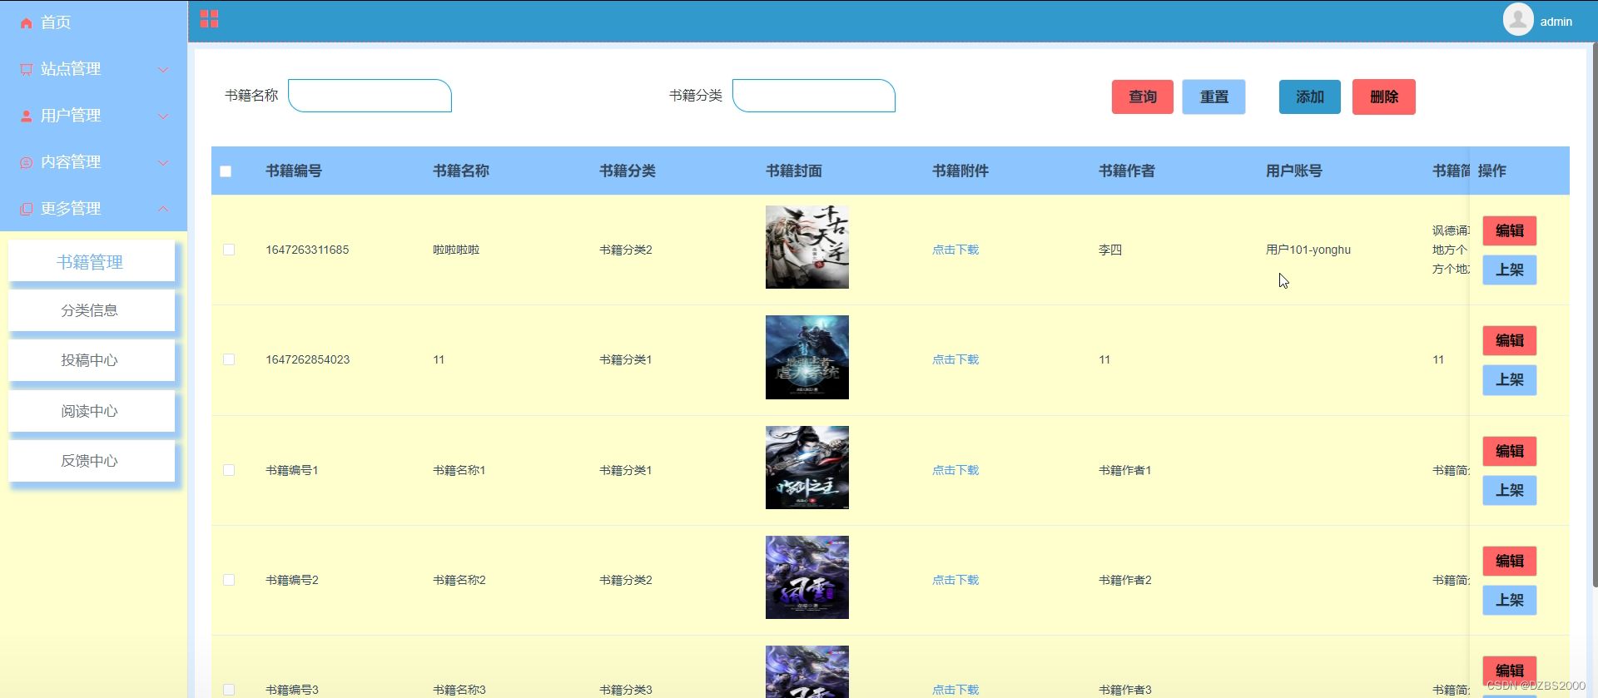Click the 书籍作者 column header
The image size is (1598, 698).
pos(1127,171)
